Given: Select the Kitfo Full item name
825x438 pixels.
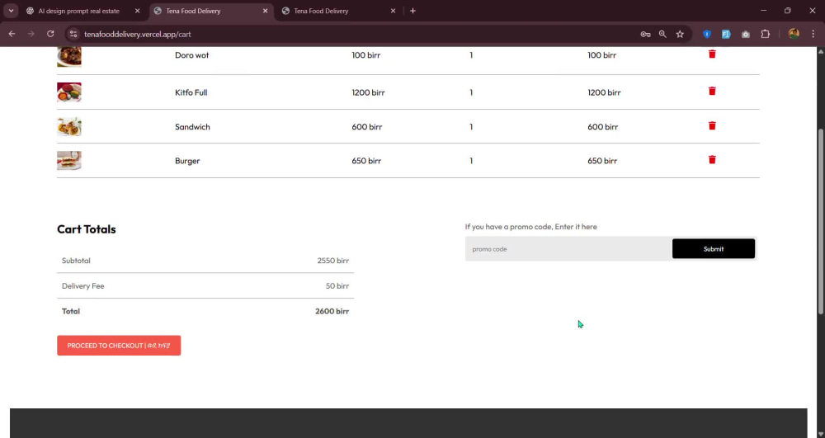Looking at the screenshot, I should (191, 92).
